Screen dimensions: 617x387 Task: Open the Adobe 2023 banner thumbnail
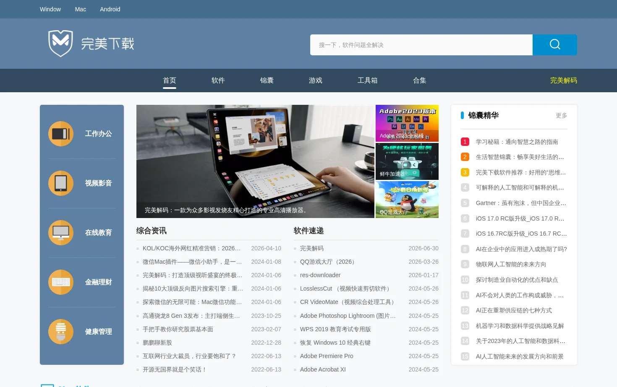(407, 123)
